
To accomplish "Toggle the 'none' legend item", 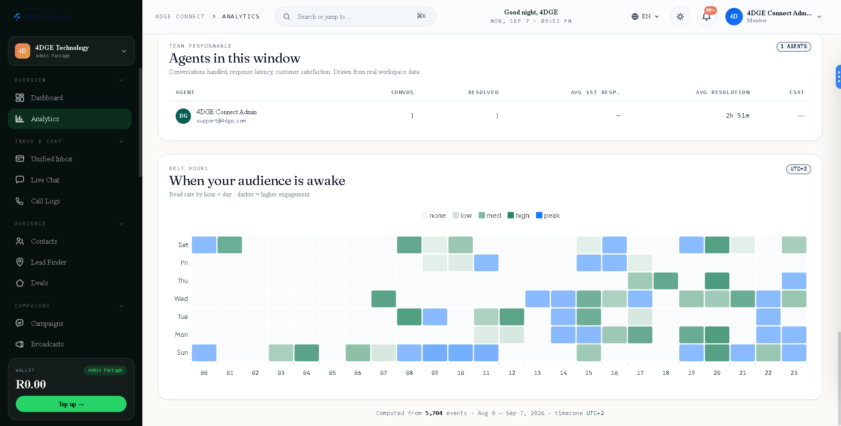I will (x=434, y=216).
